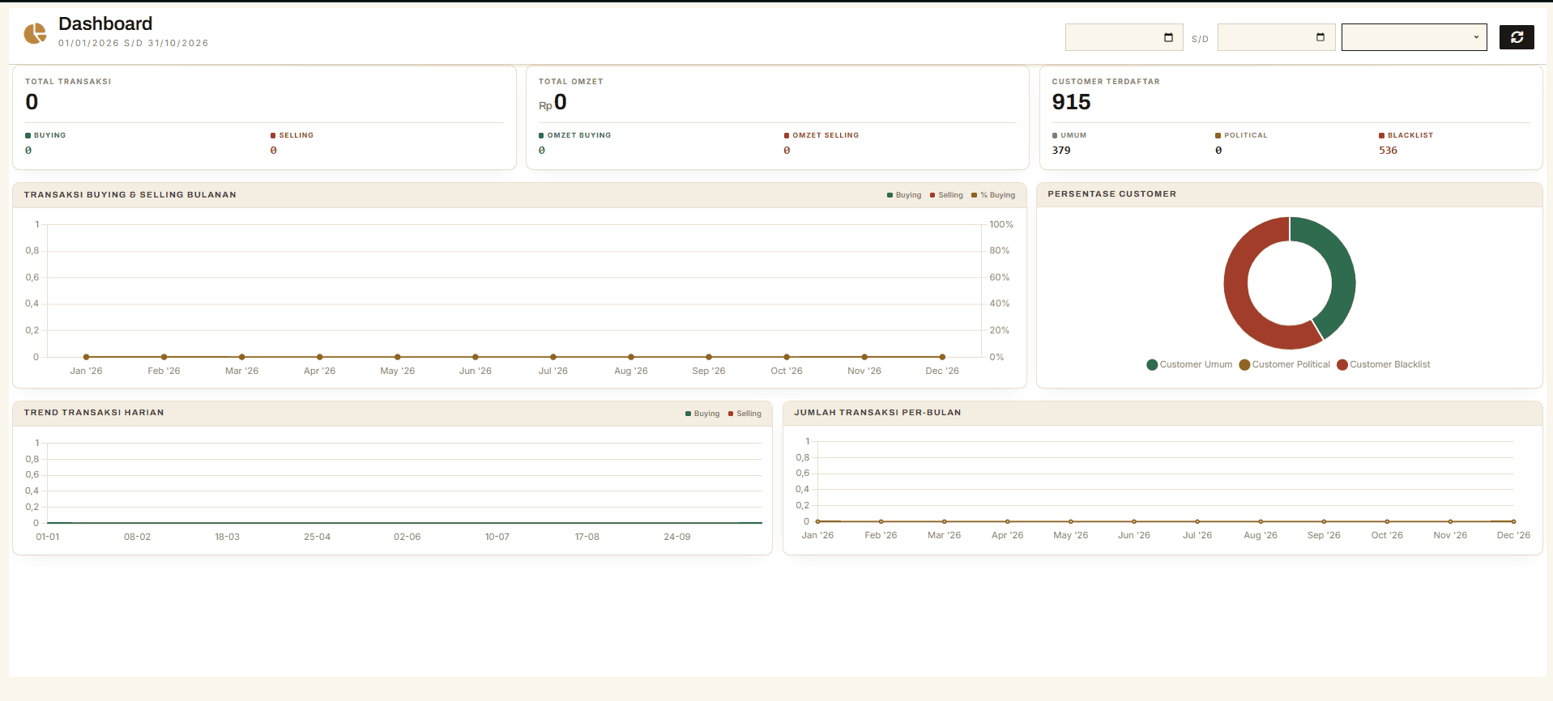Click the Blacklist count 536

(x=1388, y=151)
